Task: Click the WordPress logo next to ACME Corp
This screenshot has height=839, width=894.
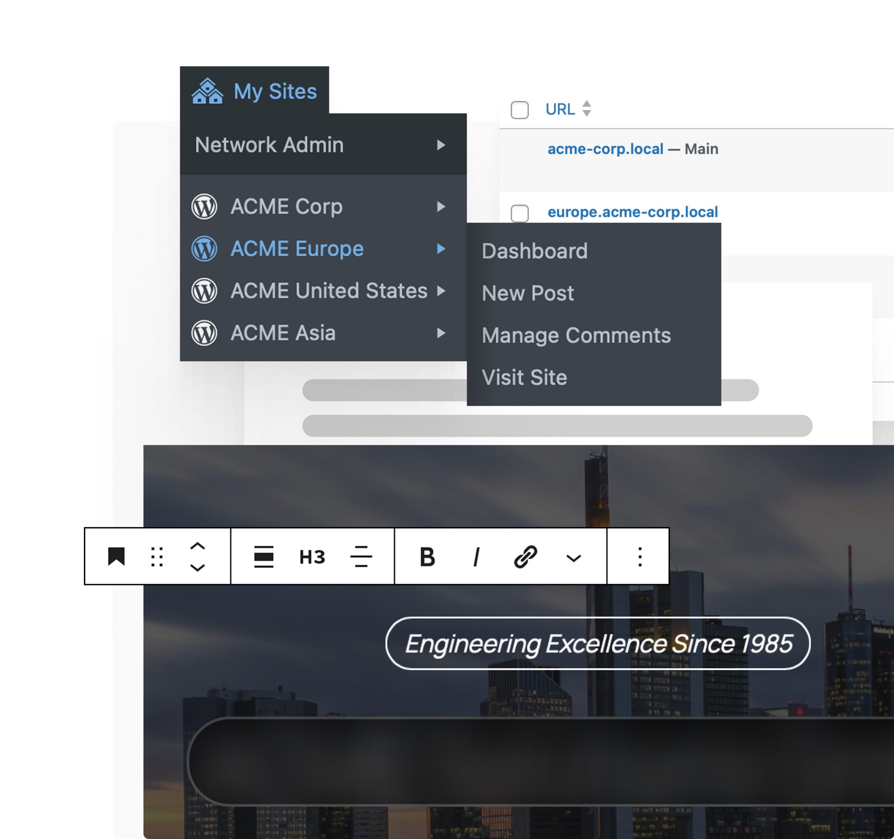Action: 205,207
